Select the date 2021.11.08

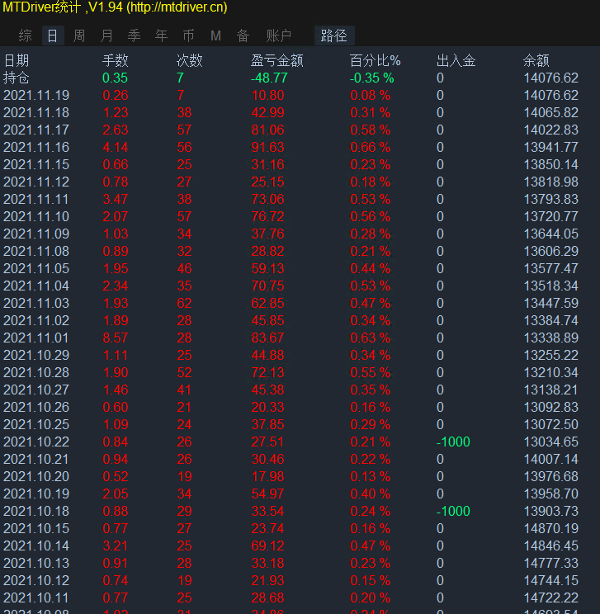click(36, 252)
